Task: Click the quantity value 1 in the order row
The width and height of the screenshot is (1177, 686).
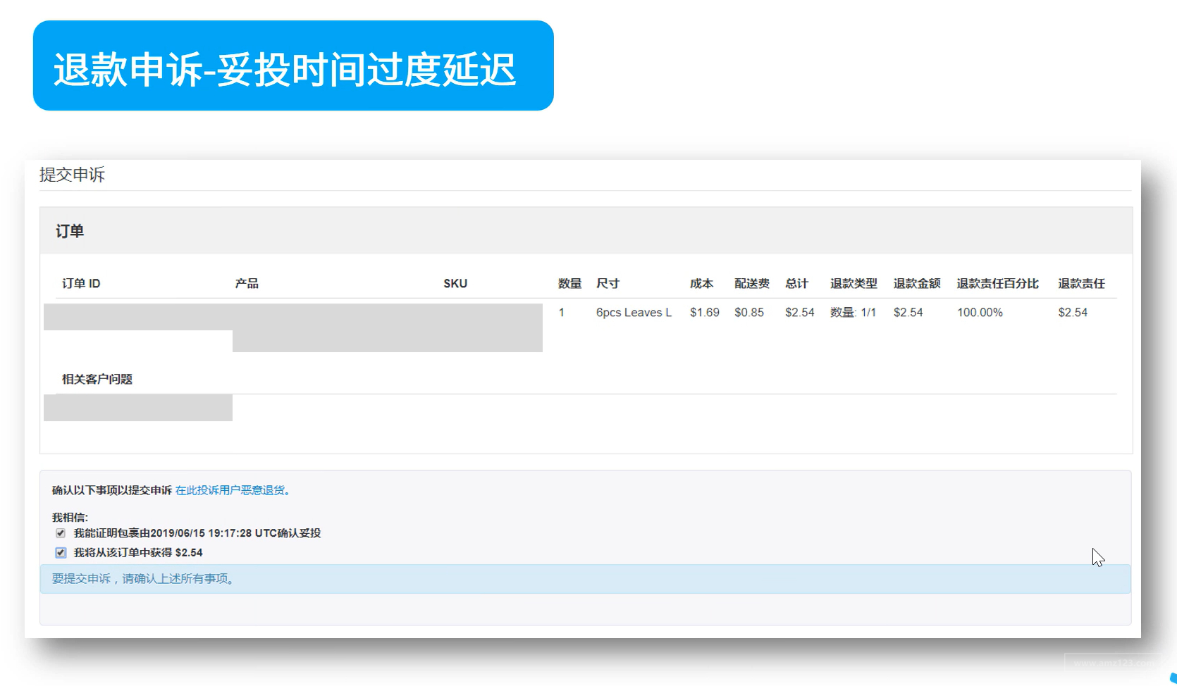Action: [562, 312]
